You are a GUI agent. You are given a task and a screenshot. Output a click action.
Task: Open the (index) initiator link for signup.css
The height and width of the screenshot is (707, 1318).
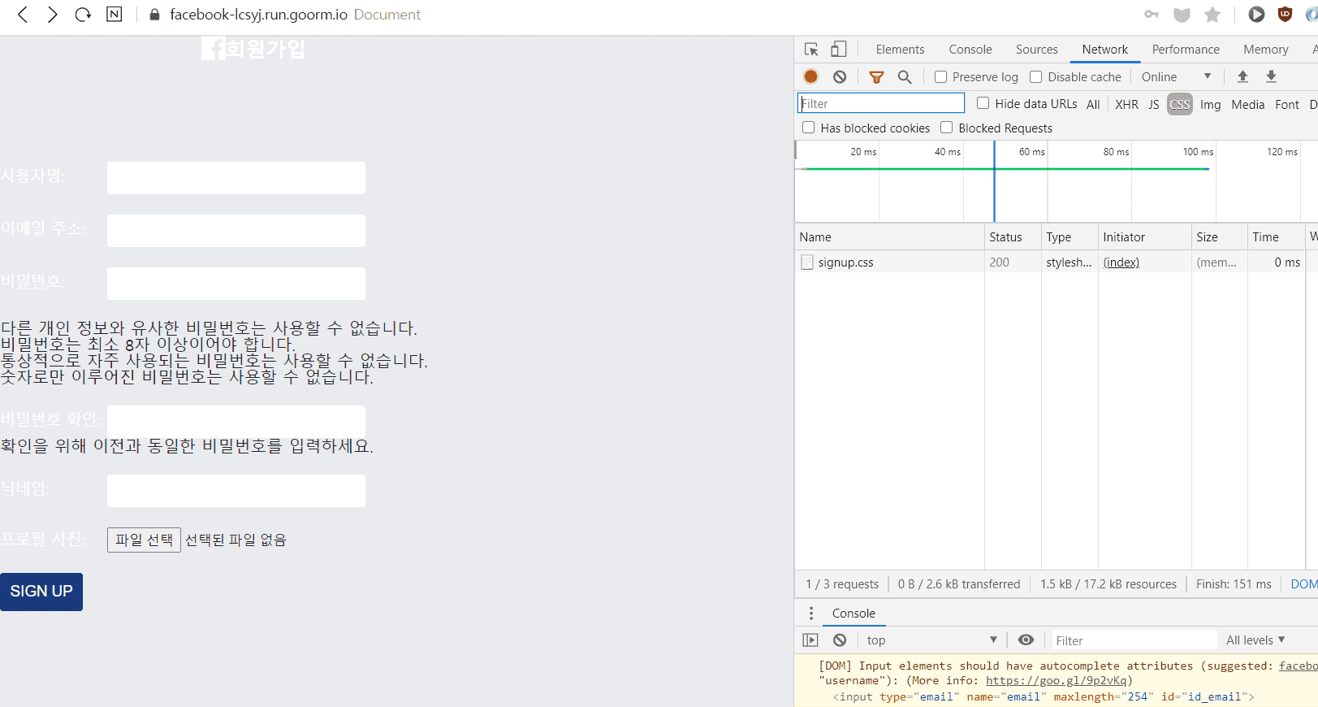coord(1121,262)
